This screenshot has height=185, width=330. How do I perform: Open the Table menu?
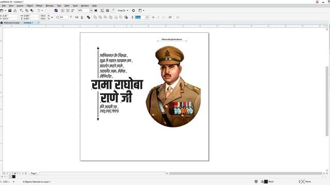pos(67,6)
